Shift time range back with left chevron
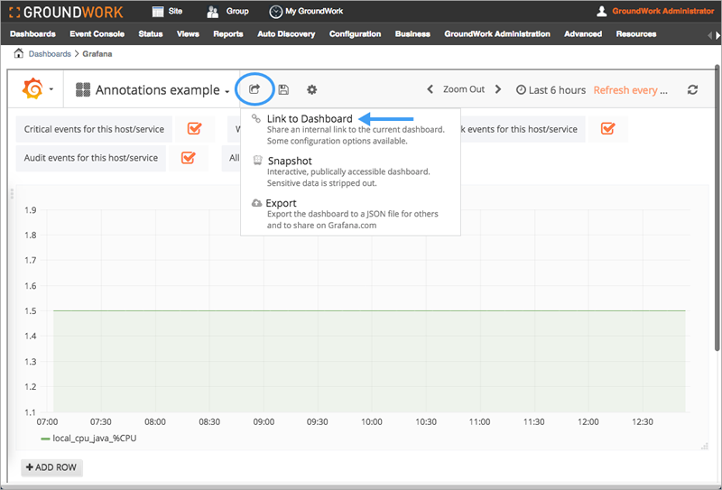The height and width of the screenshot is (490, 722). tap(430, 89)
